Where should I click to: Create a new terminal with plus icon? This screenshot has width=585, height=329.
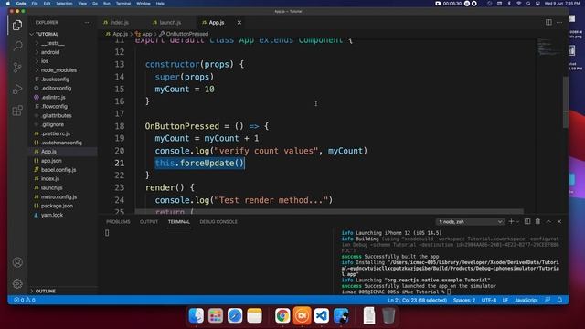pyautogui.click(x=511, y=221)
